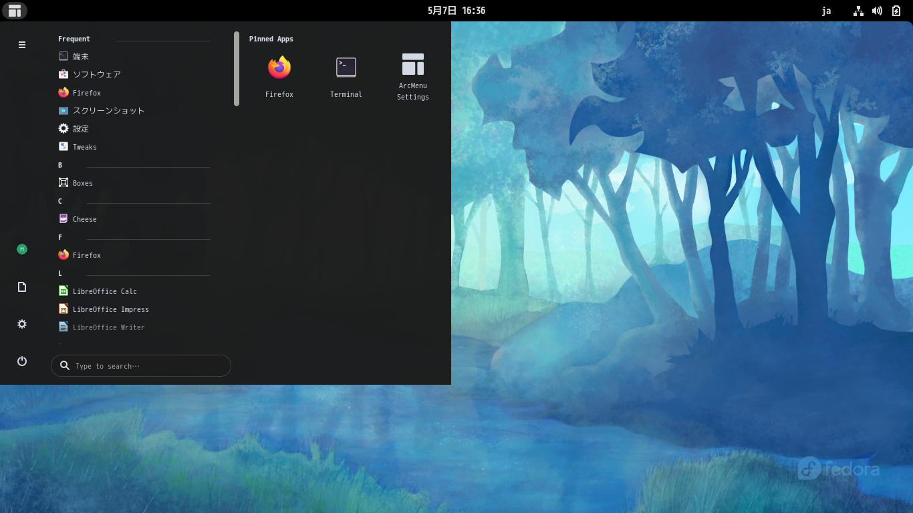Screen dimensions: 913x513
Task: Click the power button in the sidebar
Action: click(x=22, y=361)
